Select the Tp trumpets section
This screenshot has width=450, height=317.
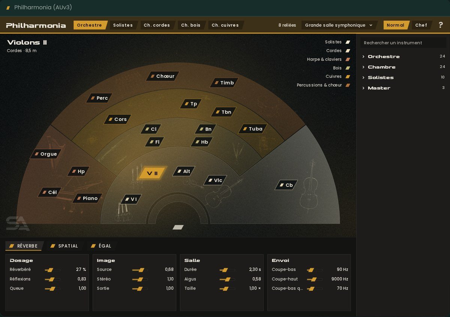[x=191, y=104]
